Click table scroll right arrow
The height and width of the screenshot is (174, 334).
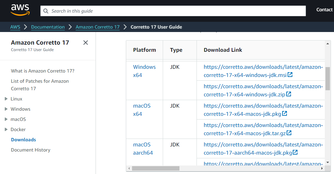coord(322,169)
